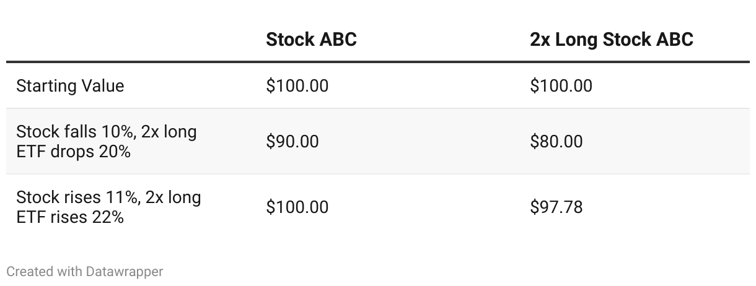Select the "2x Long Stock ABC" column header
This screenshot has height=286, width=756.
(611, 40)
